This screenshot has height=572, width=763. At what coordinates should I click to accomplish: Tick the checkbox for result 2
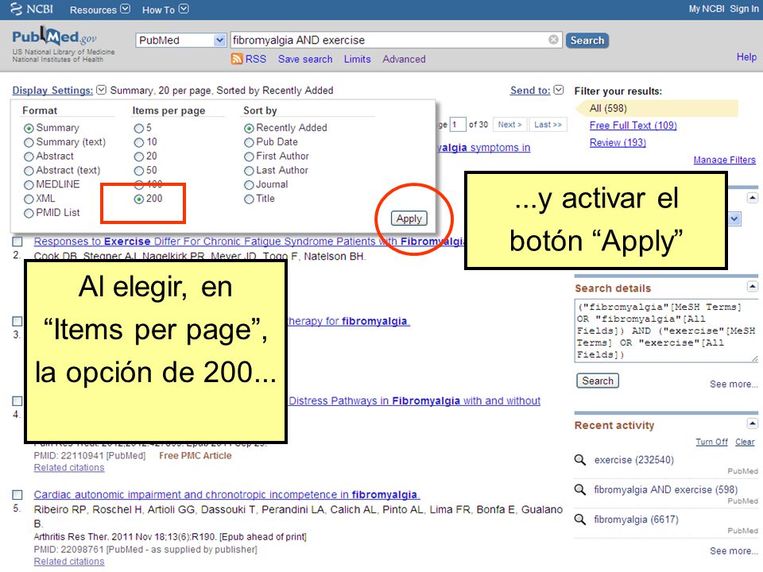(x=17, y=242)
